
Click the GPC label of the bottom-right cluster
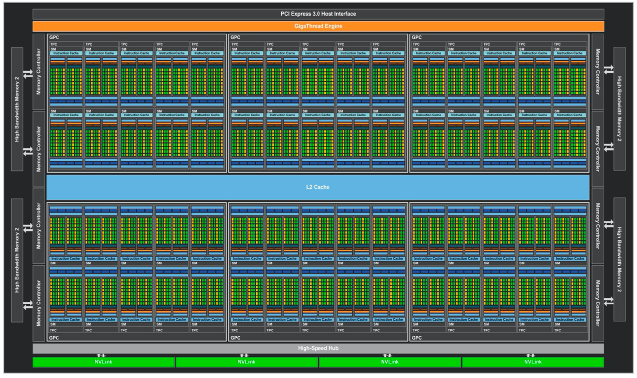click(x=417, y=338)
